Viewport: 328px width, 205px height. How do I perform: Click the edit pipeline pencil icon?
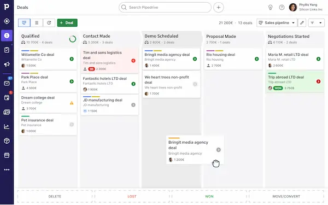(x=302, y=23)
